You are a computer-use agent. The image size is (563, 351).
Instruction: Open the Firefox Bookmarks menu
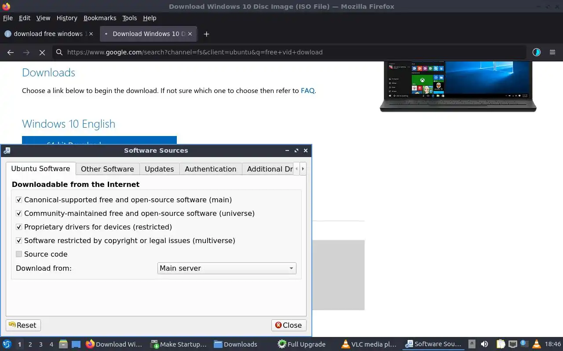(x=100, y=18)
